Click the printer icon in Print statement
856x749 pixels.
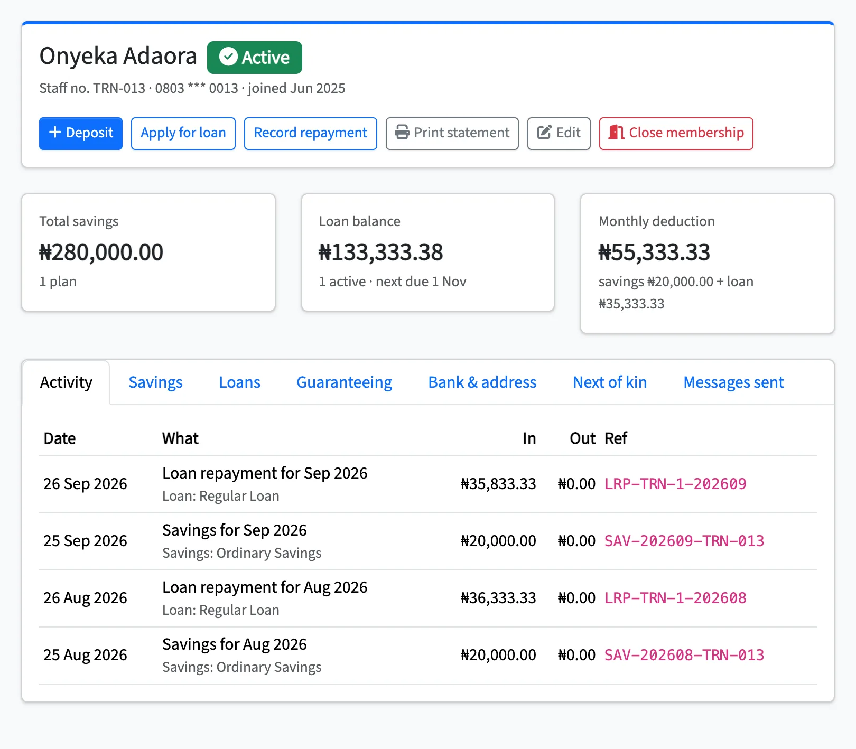click(402, 132)
